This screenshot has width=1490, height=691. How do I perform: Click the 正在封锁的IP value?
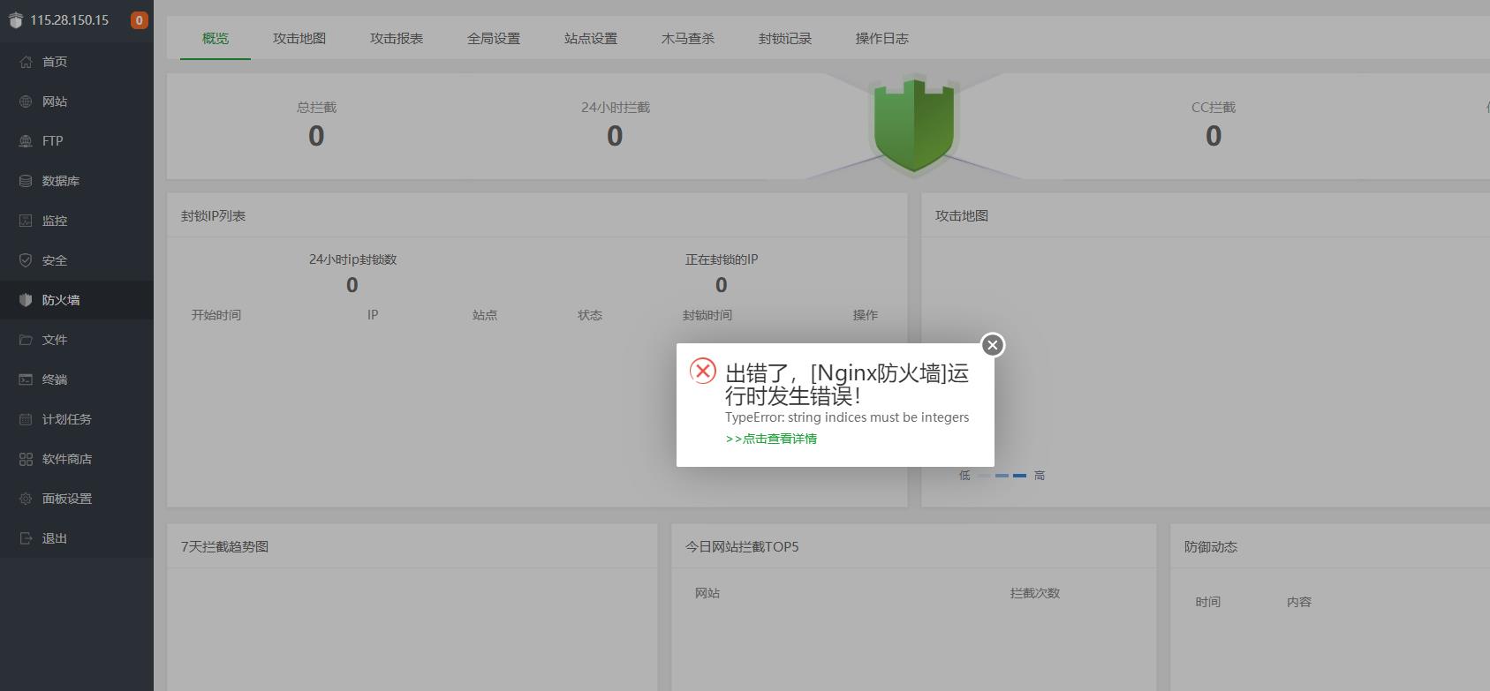pos(722,285)
